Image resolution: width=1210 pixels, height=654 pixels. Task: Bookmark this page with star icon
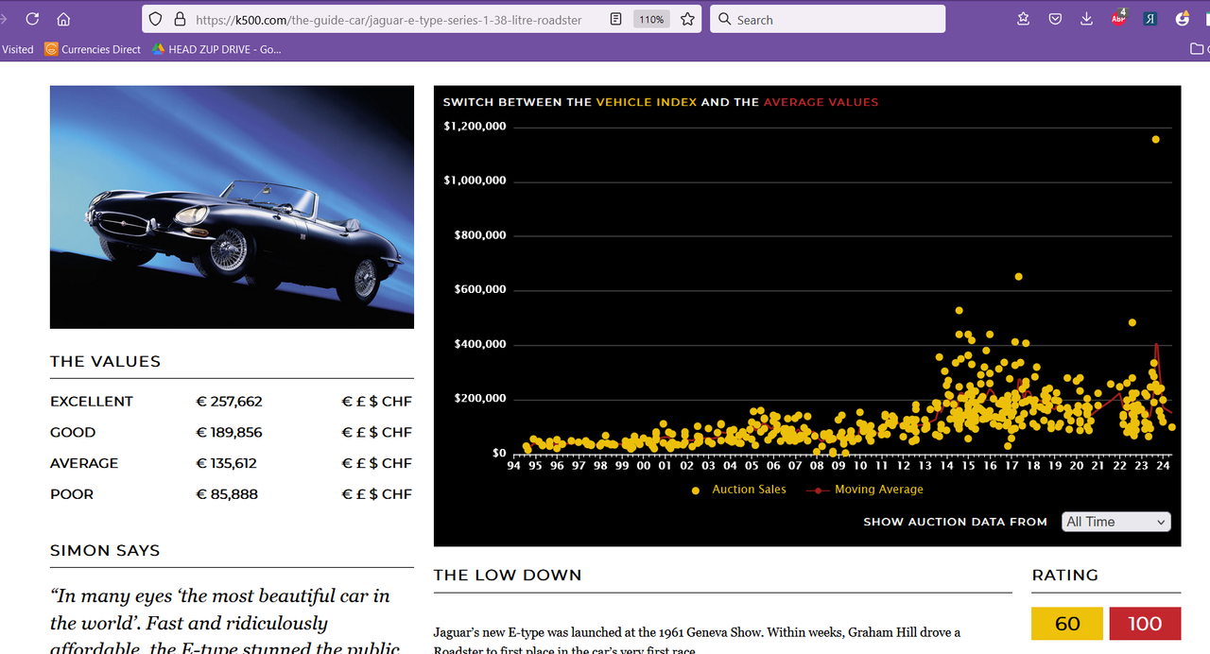coord(687,19)
